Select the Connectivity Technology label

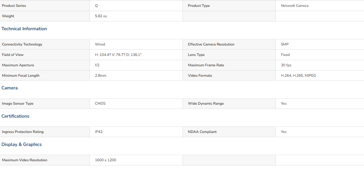point(22,44)
